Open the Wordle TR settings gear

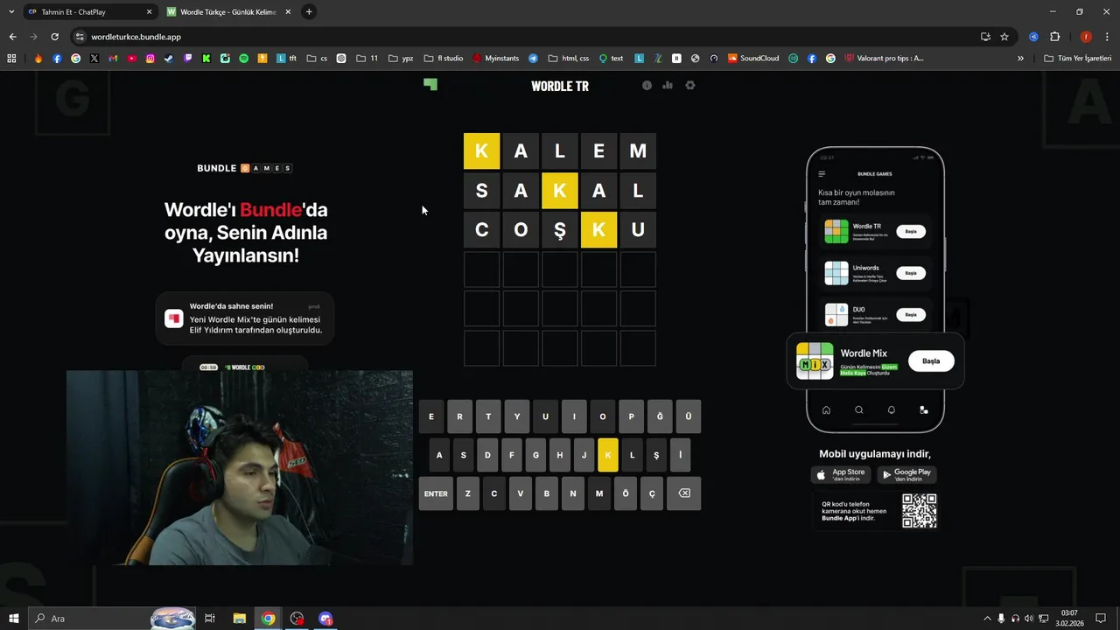[689, 86]
